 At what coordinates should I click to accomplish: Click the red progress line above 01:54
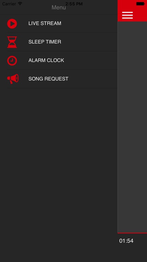point(132,233)
